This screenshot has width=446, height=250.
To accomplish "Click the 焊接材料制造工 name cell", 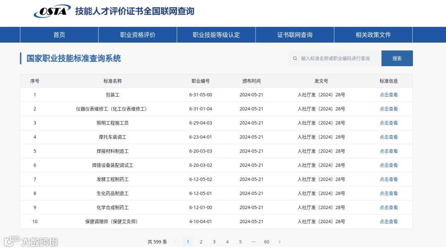I will (113, 151).
